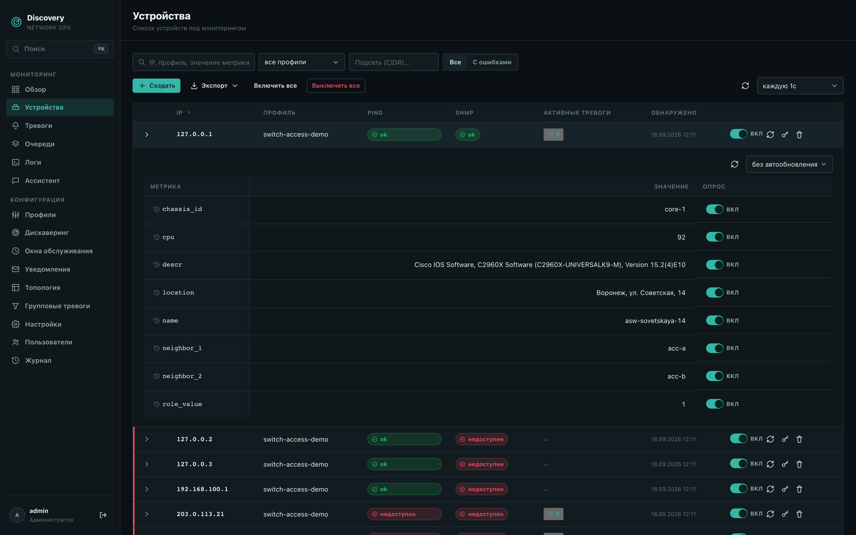Image resolution: width=856 pixels, height=535 pixels.
Task: Open the Топология page from the sidebar
Action: pos(60,288)
